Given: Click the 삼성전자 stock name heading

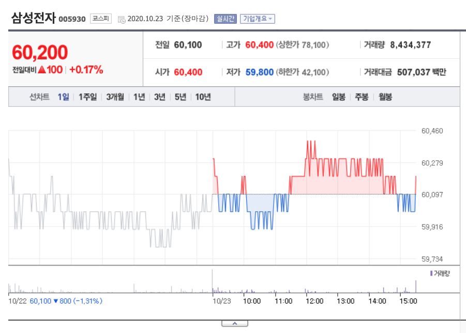Looking at the screenshot, I should click(33, 18).
